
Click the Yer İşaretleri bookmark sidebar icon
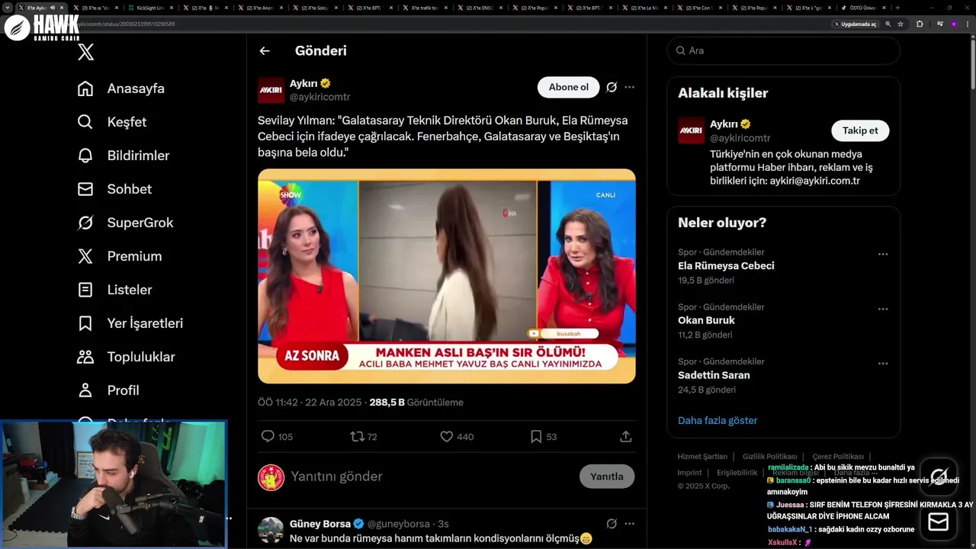pos(85,323)
